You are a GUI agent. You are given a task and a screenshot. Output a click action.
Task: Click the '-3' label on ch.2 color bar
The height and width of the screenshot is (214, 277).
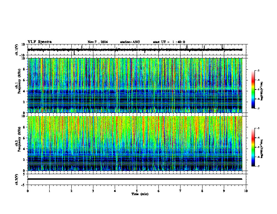coord(258,128)
